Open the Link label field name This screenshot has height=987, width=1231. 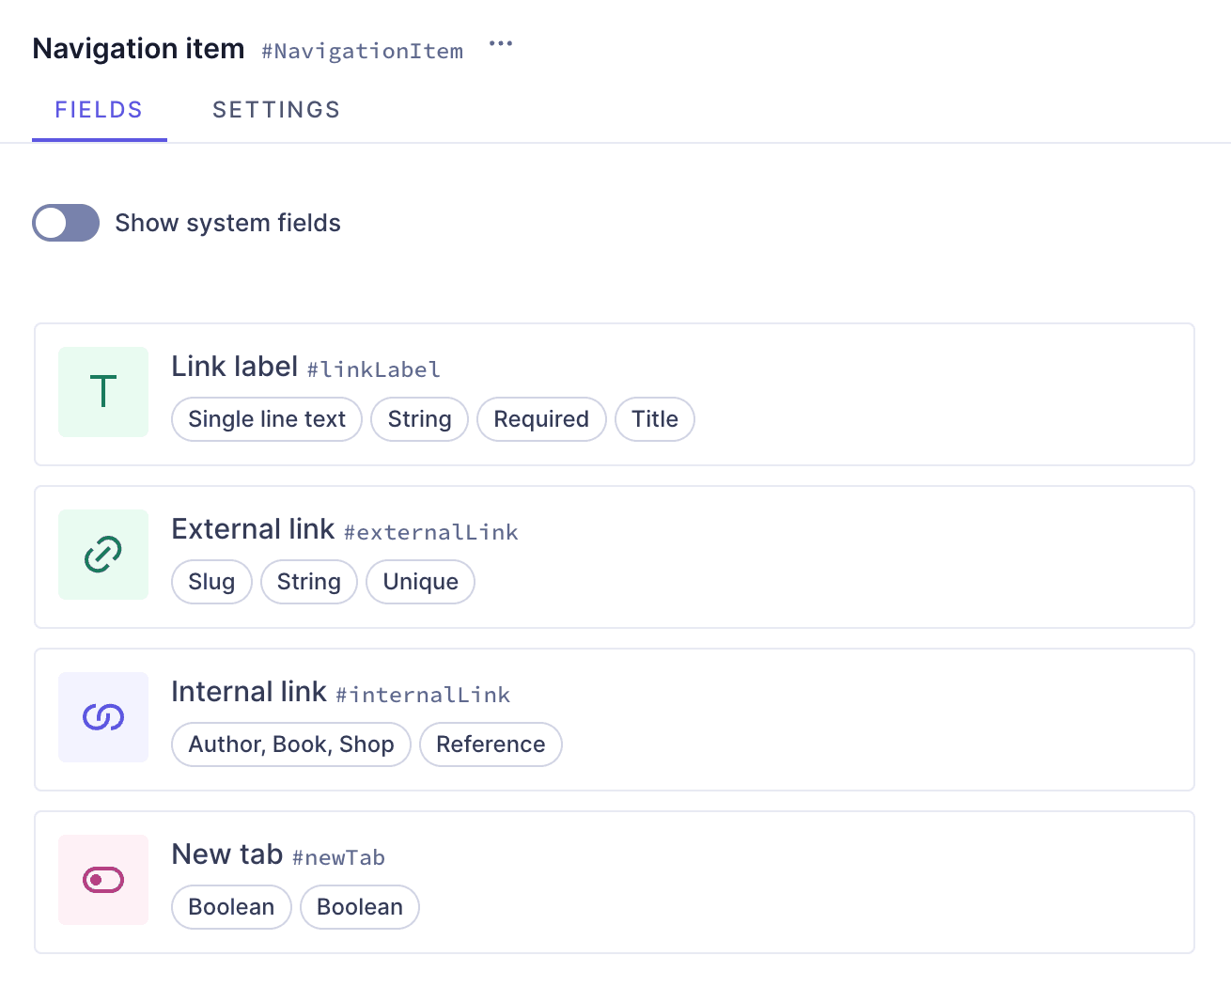click(x=235, y=367)
